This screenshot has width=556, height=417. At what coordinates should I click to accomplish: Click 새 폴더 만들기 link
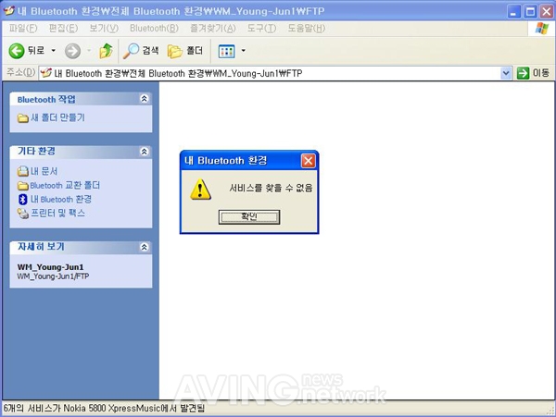[57, 117]
